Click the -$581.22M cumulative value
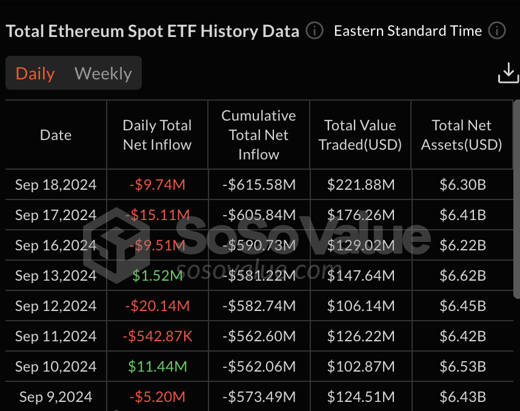520x411 pixels. 259,276
